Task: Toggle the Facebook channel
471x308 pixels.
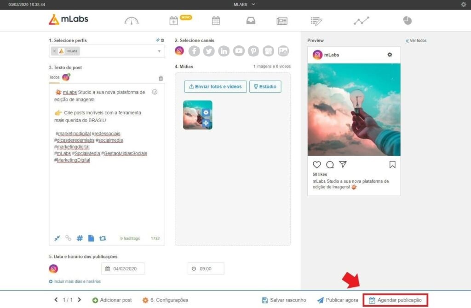Action: click(x=194, y=51)
